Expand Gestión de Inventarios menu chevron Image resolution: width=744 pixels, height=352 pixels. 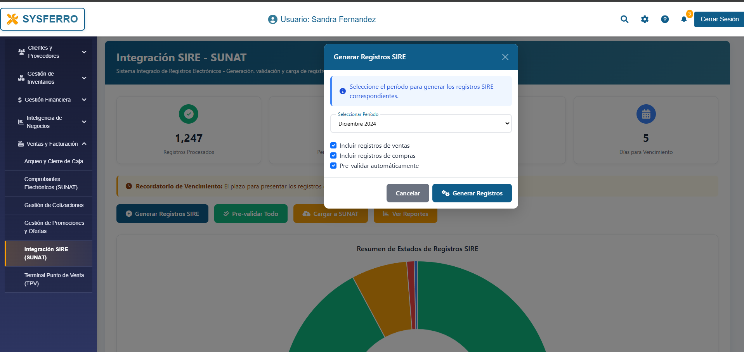point(84,78)
